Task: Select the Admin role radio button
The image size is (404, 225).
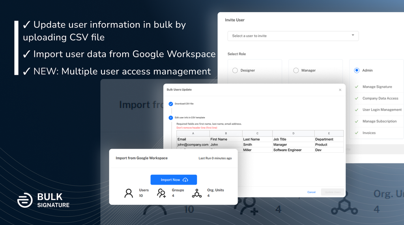Action: click(357, 70)
